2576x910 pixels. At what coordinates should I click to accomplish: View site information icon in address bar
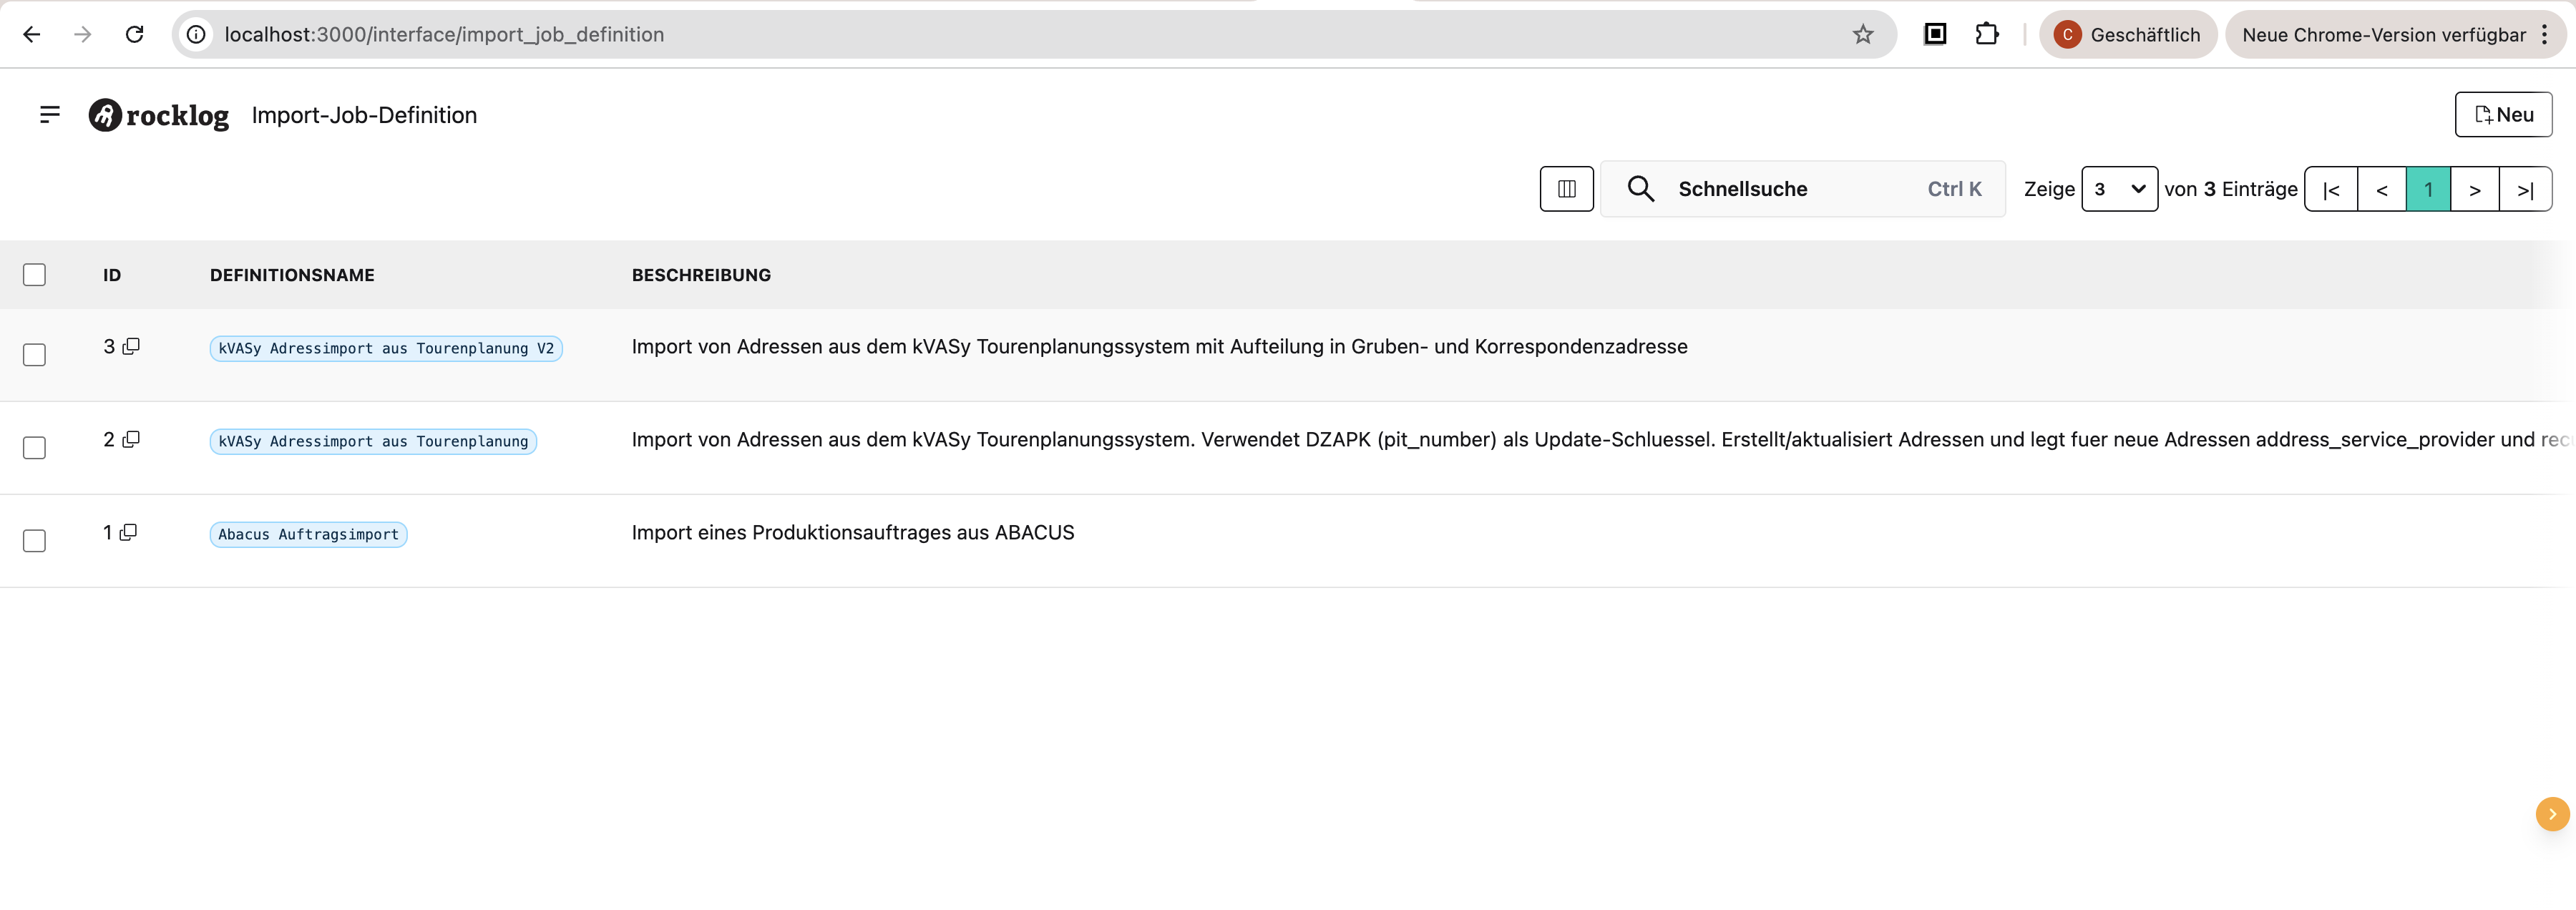[x=197, y=34]
